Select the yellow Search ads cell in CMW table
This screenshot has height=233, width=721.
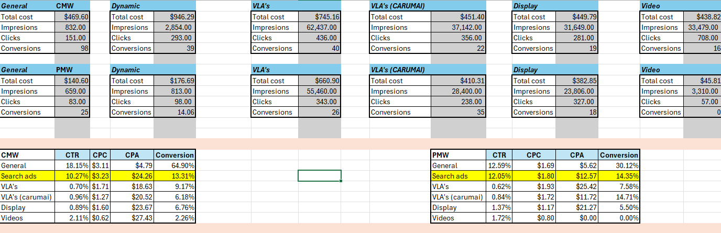(27, 176)
